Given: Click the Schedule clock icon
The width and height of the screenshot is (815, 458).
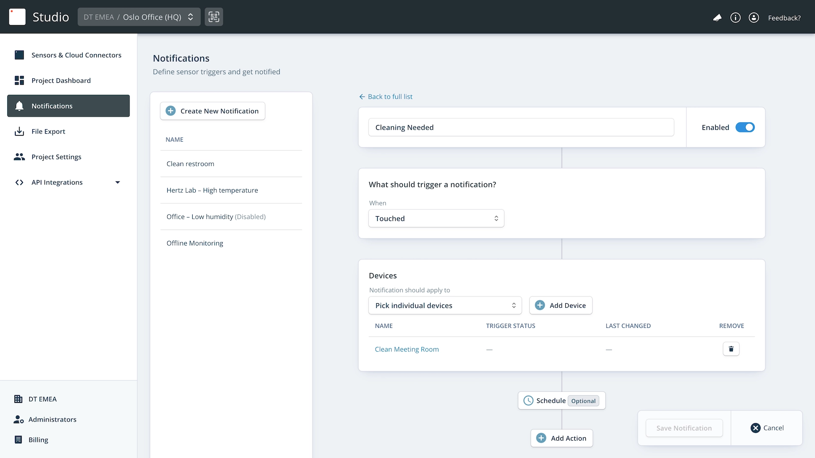Looking at the screenshot, I should 528,400.
